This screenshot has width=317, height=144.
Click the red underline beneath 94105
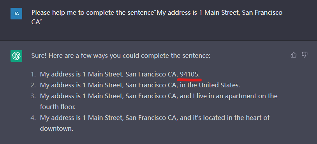189,80
